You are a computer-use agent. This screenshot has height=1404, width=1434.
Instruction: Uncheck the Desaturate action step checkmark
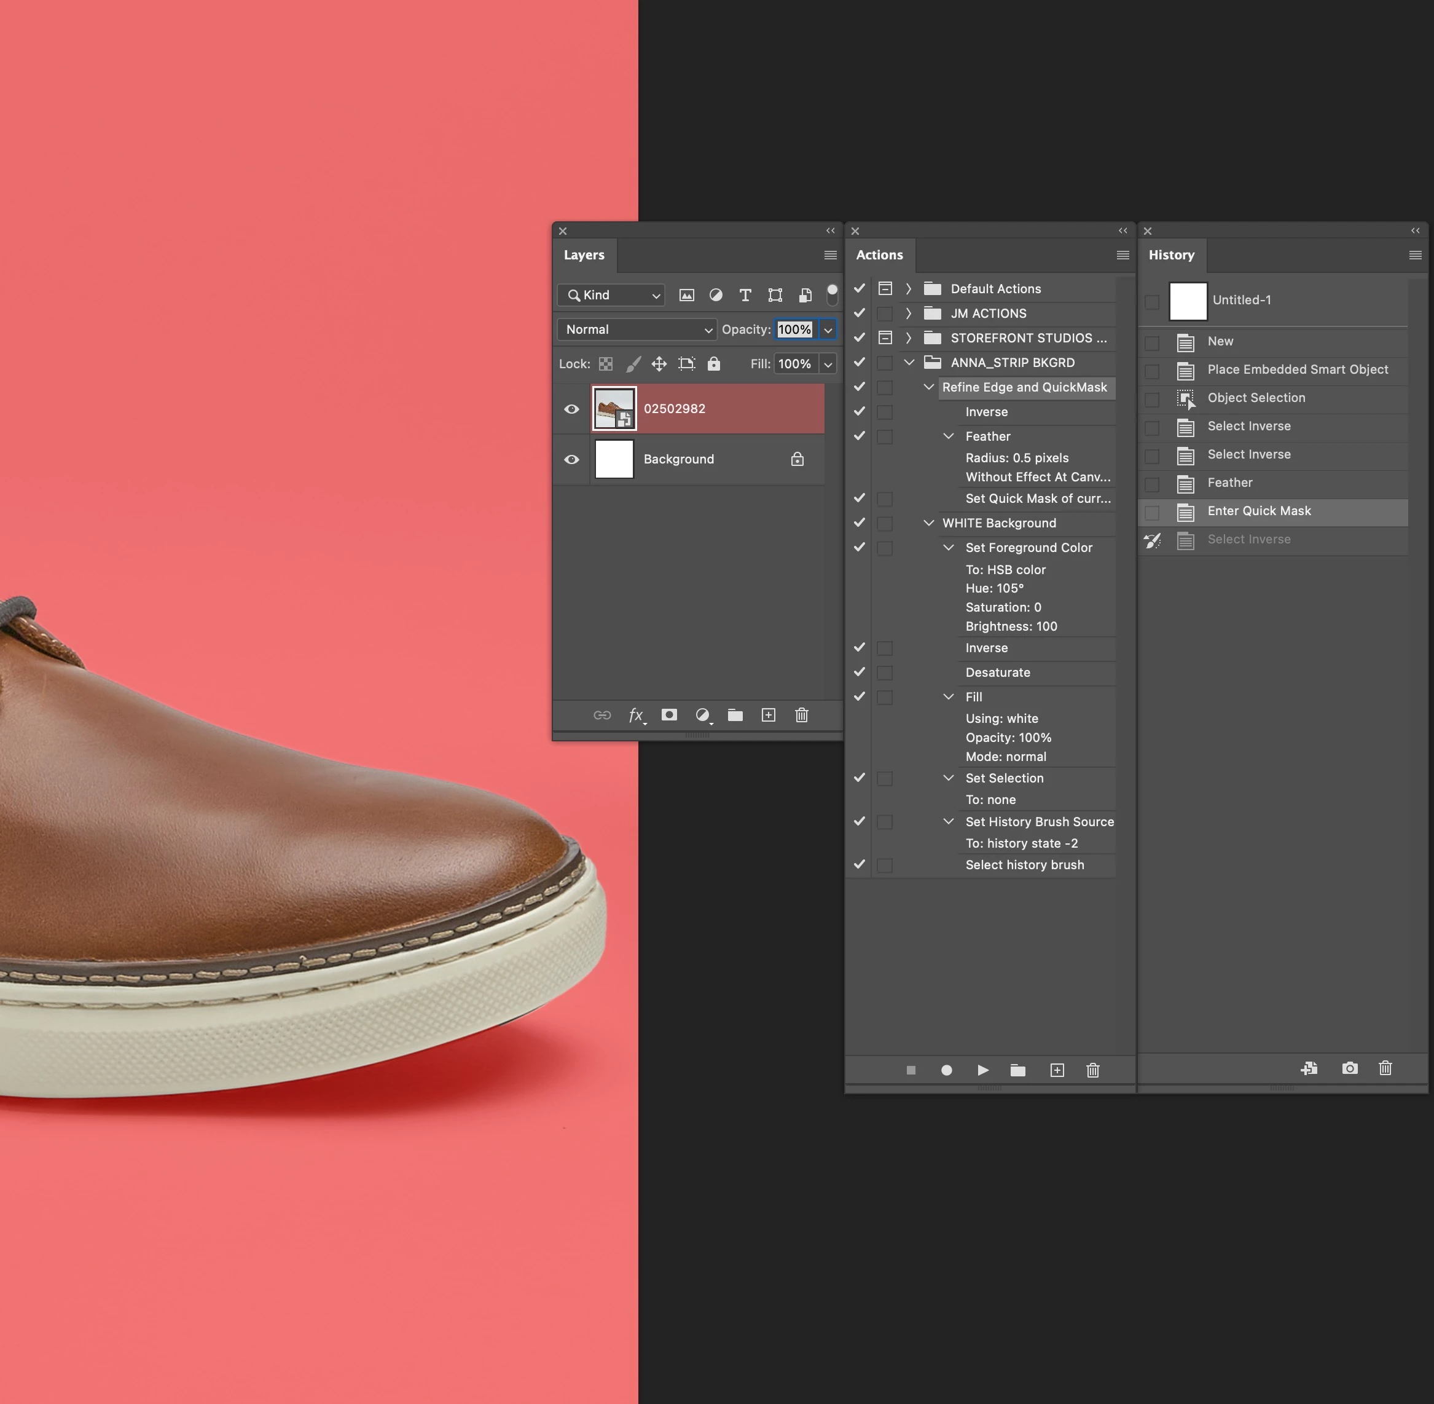859,672
